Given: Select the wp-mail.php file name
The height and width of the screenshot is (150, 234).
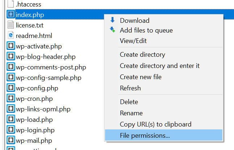Looking at the screenshot, I should 34,141.
